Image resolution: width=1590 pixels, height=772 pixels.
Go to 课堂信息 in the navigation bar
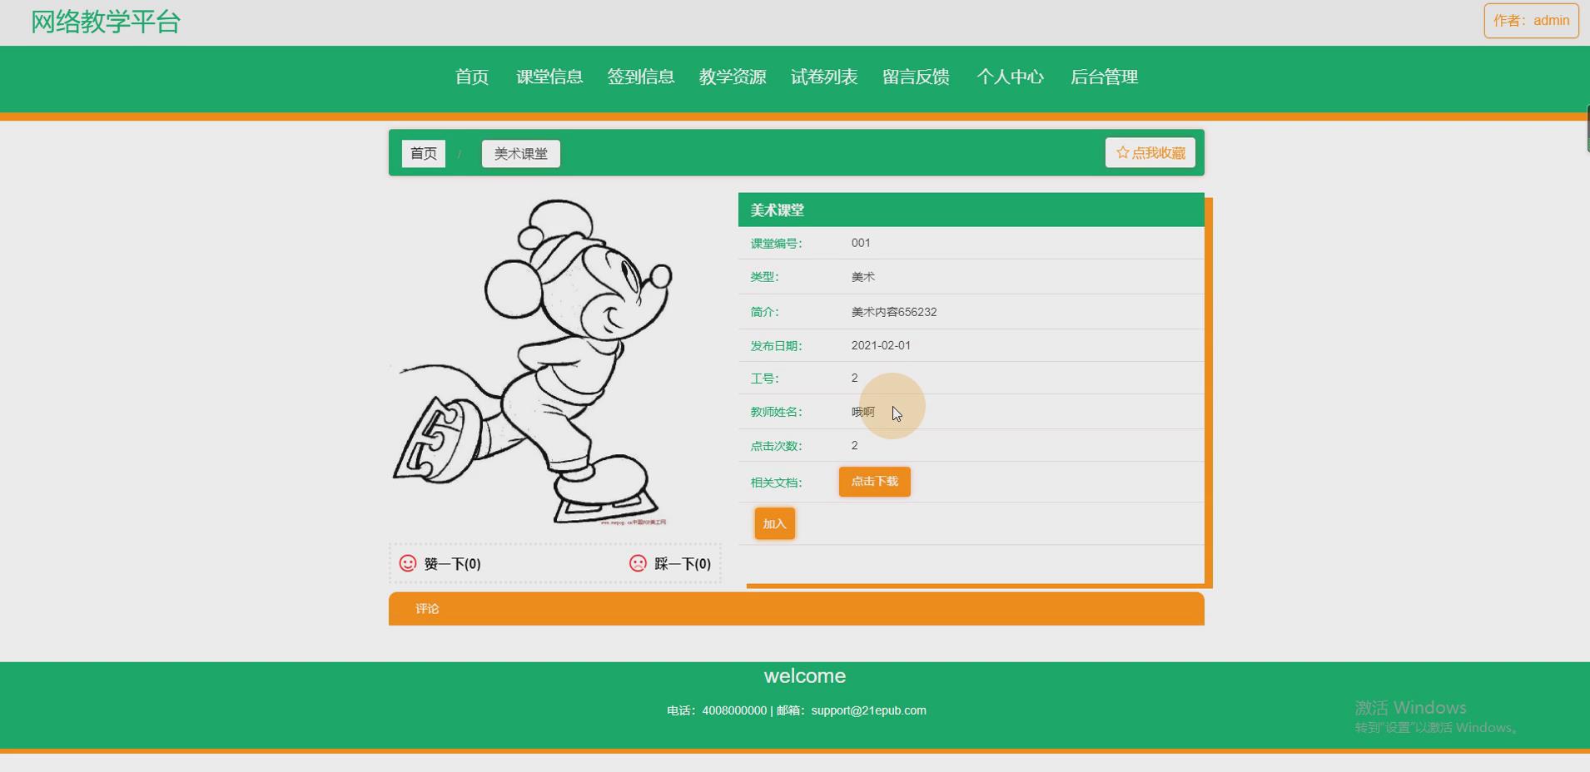tap(549, 77)
